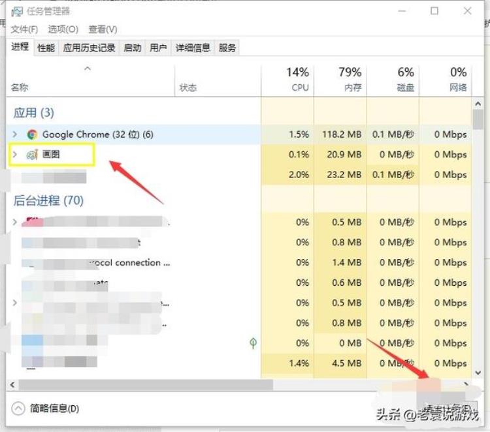Click the 画图 paint app icon
This screenshot has width=490, height=432.
click(32, 155)
